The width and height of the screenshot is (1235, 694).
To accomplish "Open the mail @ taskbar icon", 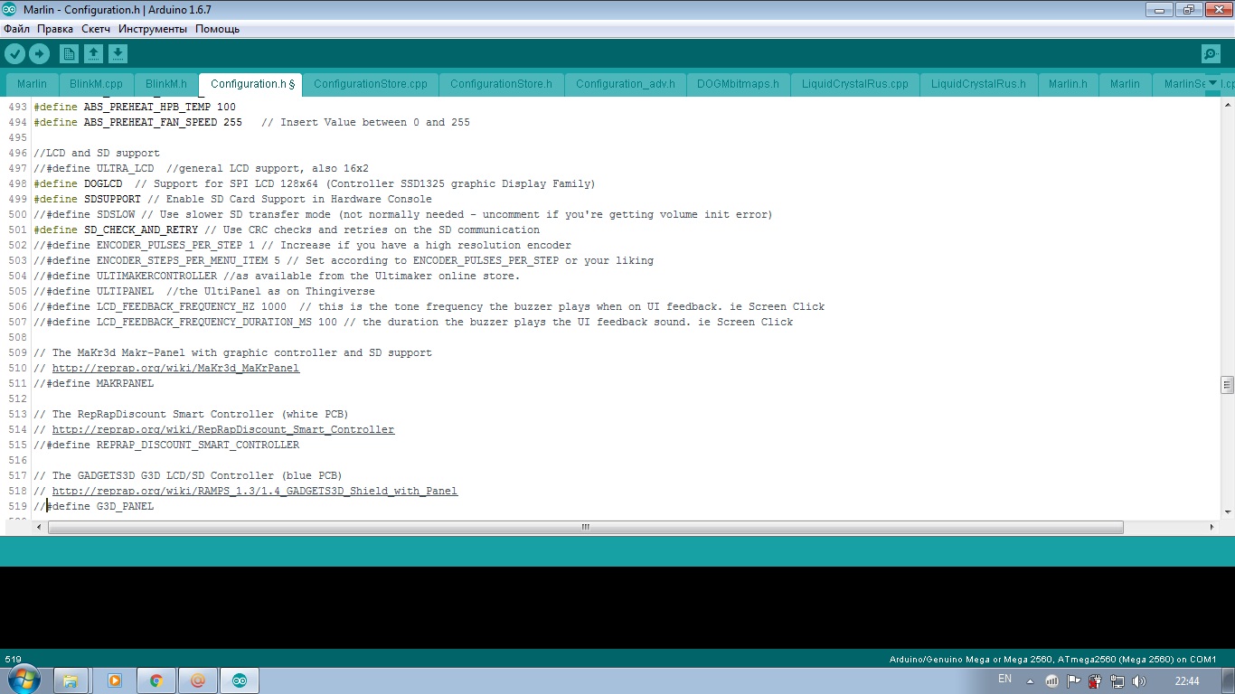I will click(198, 680).
